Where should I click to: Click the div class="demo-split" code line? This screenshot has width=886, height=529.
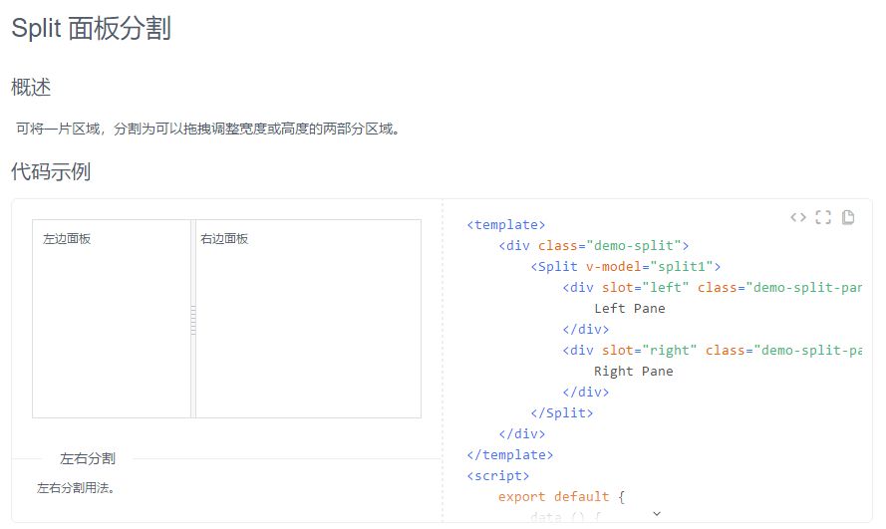point(594,246)
